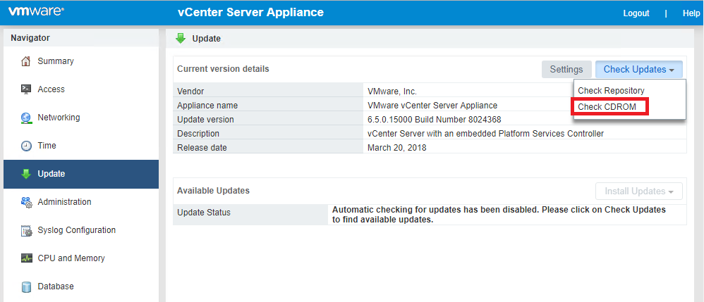This screenshot has height=302, width=704.
Task: Click the green Update arrow in Navigator
Action: (26, 174)
